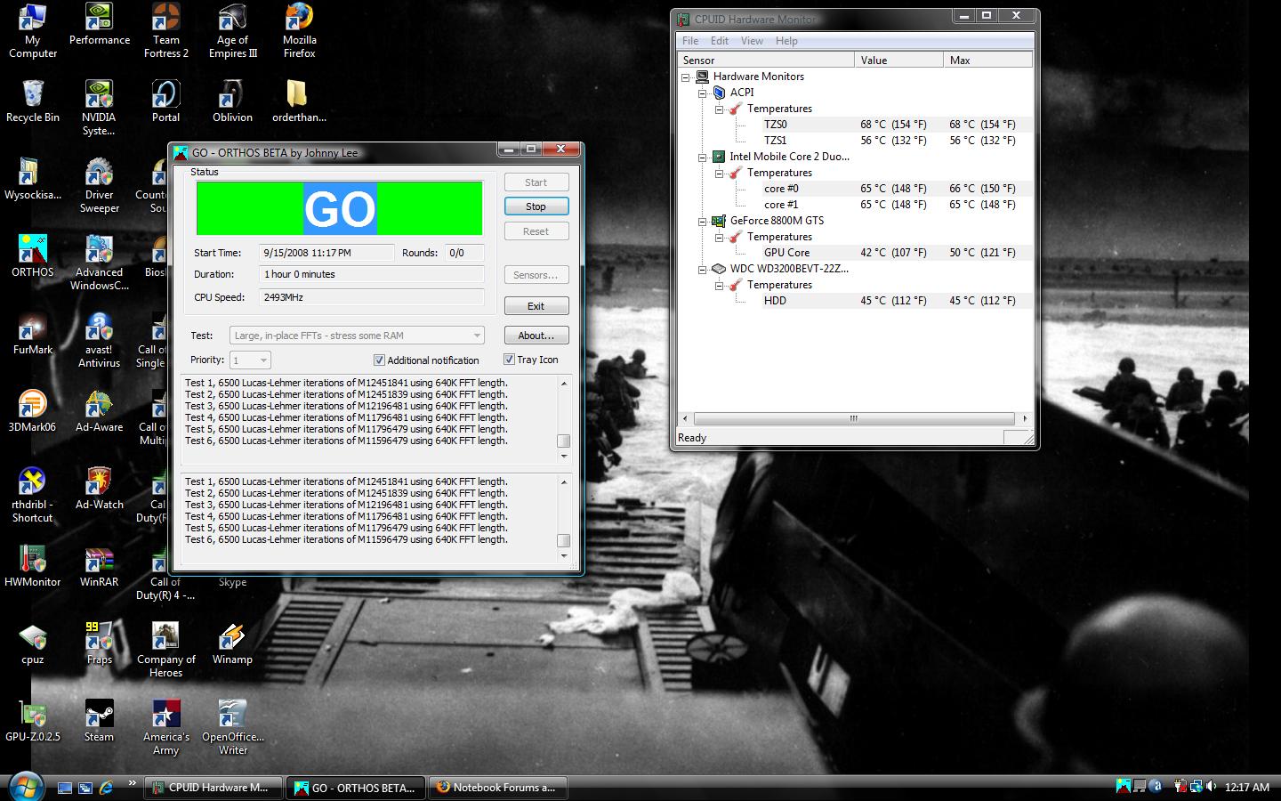1281x801 pixels.
Task: Open the Test type dropdown in ORTHOS
Action: pos(357,336)
